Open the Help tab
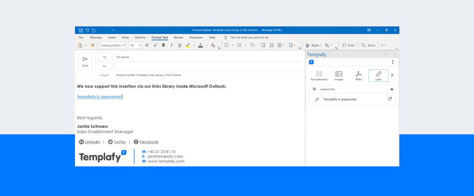The height and width of the screenshot is (196, 474). 212,37
